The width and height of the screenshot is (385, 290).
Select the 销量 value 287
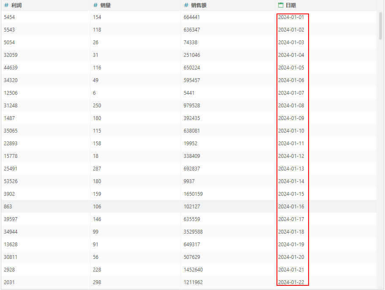click(x=97, y=169)
